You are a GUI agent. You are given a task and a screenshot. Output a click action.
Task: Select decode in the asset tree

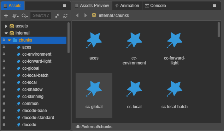tap(29, 125)
